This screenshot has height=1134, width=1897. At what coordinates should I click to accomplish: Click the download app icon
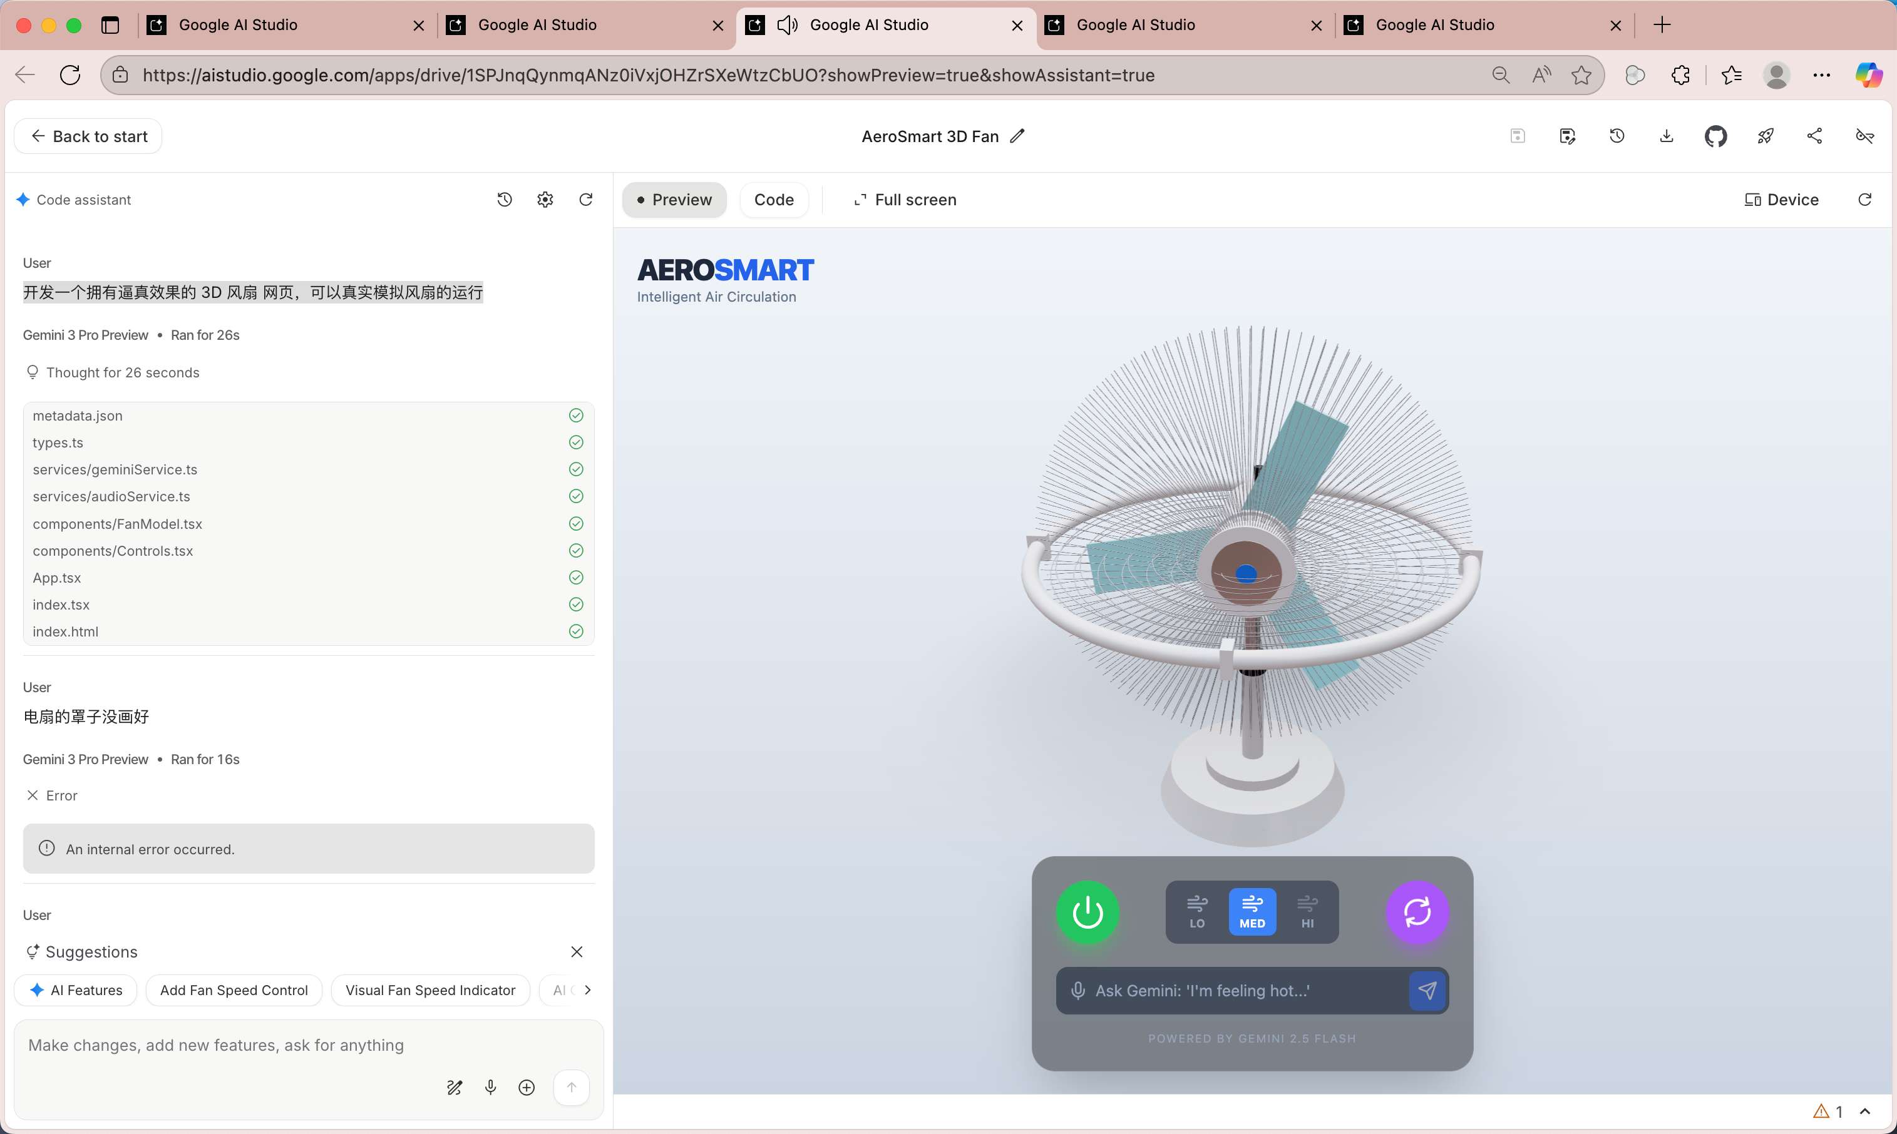[1666, 136]
